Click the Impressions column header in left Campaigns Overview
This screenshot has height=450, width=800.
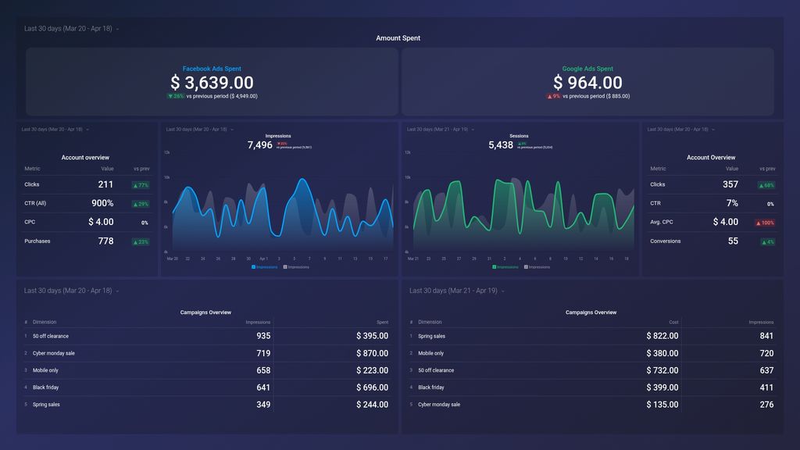point(258,322)
